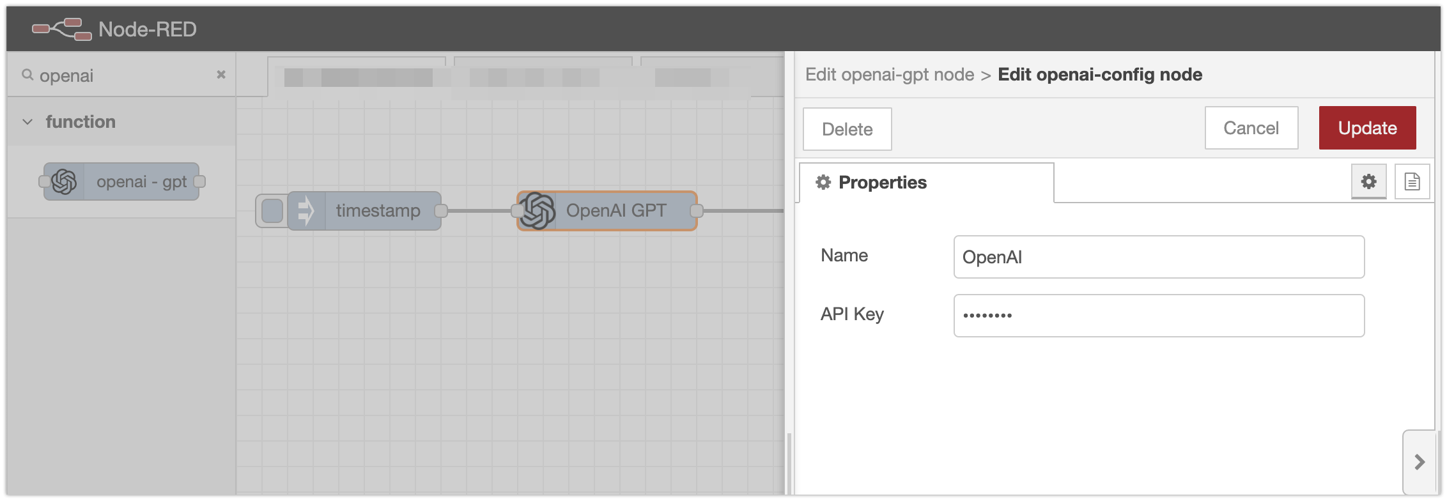Clear the palette search with the x icon
Screen dimensions: 1447x501
(221, 75)
